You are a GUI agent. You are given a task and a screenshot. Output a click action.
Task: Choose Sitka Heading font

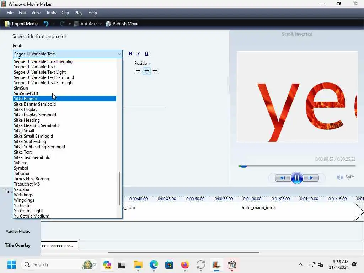tap(65, 120)
